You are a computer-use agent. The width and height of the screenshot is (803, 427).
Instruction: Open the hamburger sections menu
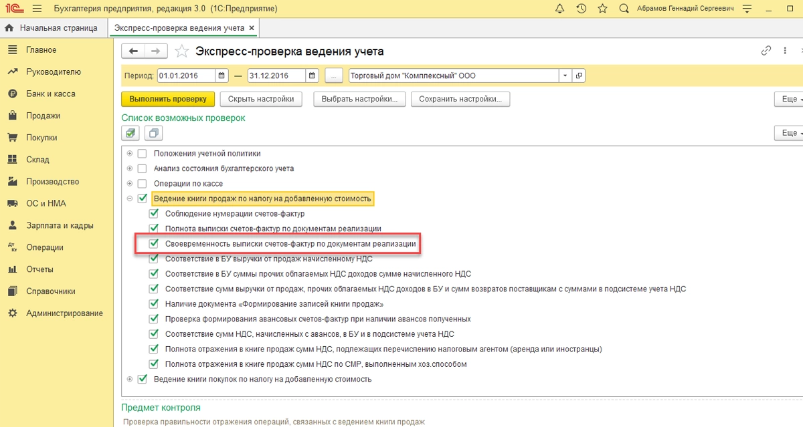click(x=36, y=9)
